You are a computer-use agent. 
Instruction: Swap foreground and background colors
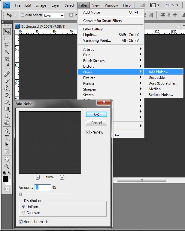click(x=9, y=173)
